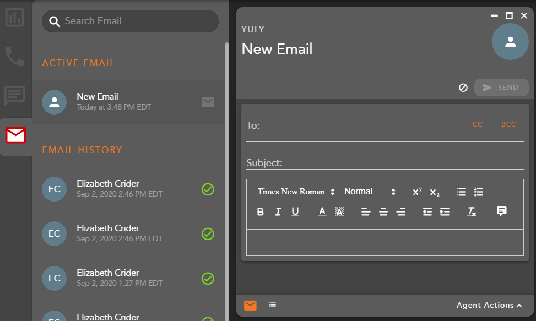Select the orange envelope tab at bottom
The width and height of the screenshot is (536, 321).
pyautogui.click(x=250, y=305)
